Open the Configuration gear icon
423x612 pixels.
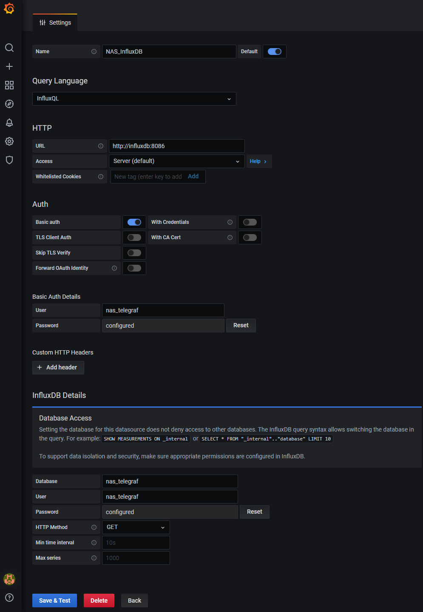tap(9, 141)
